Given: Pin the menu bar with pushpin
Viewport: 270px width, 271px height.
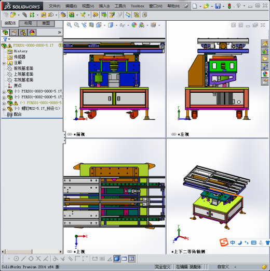Looking at the screenshot, I should tap(186, 6).
